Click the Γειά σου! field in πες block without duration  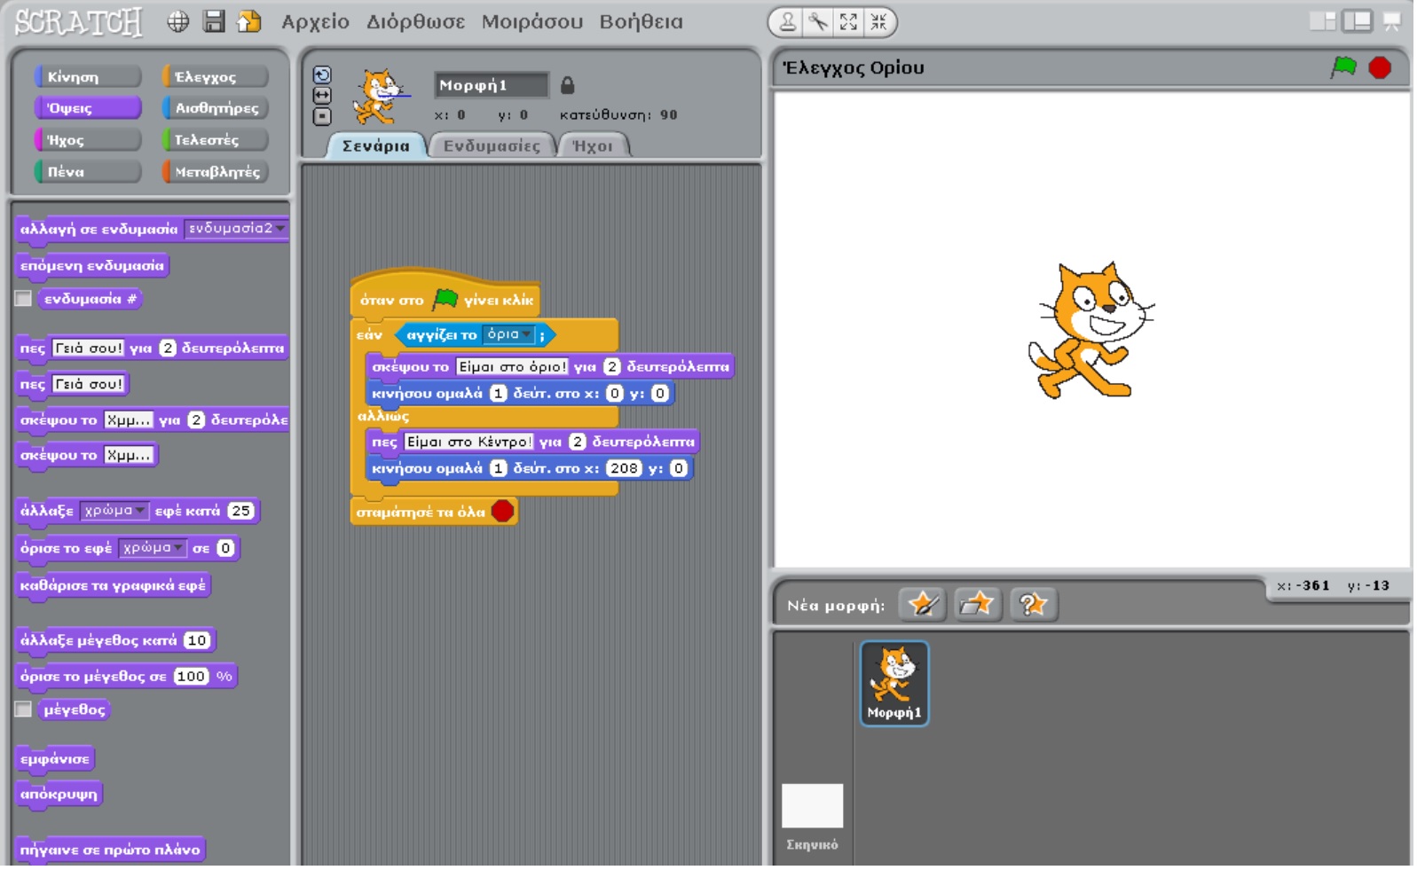(x=89, y=384)
